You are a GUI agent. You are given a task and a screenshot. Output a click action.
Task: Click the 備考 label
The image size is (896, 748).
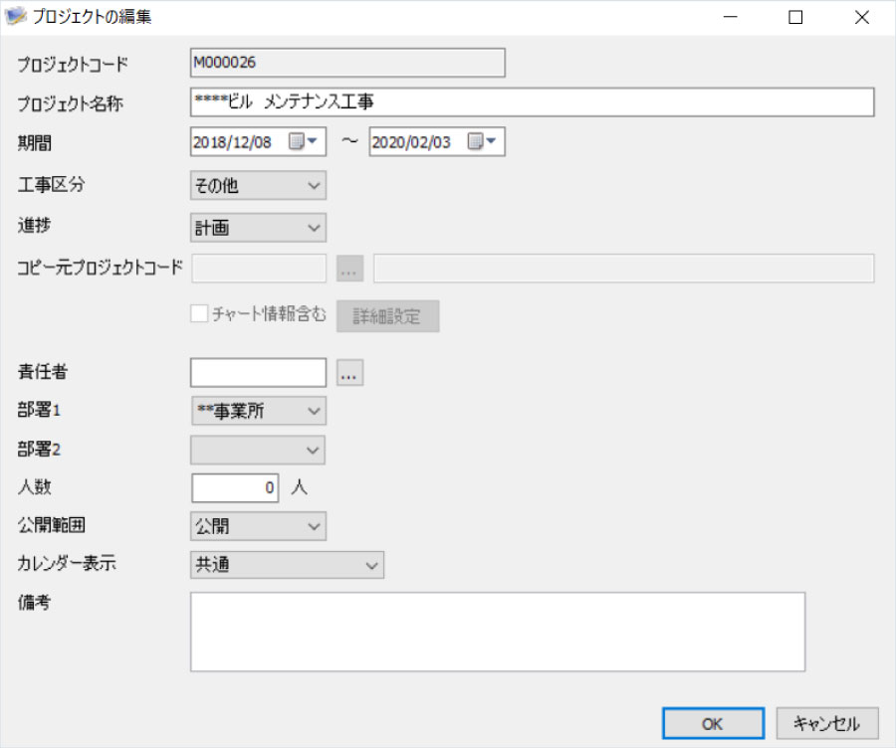pos(34,603)
